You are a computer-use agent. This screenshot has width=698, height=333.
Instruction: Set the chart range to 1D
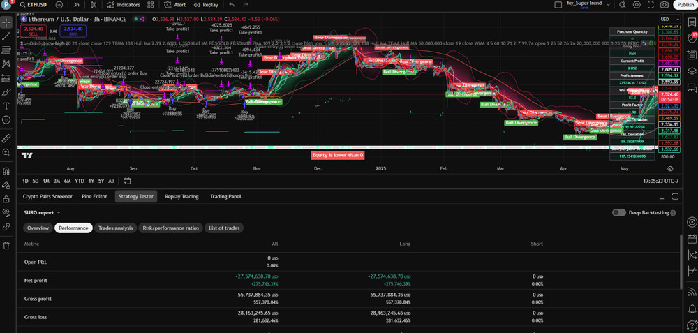coord(25,182)
